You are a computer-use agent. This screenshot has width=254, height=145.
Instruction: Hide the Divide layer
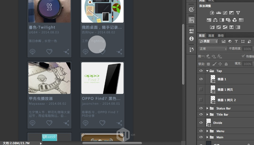point(201,122)
